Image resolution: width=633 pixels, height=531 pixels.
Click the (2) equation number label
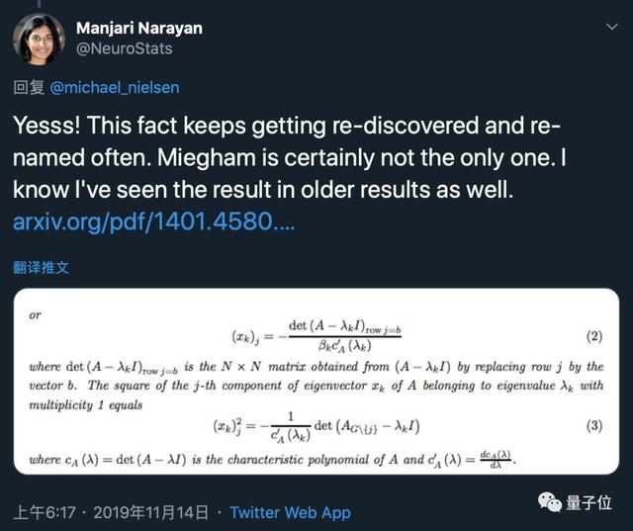(593, 336)
